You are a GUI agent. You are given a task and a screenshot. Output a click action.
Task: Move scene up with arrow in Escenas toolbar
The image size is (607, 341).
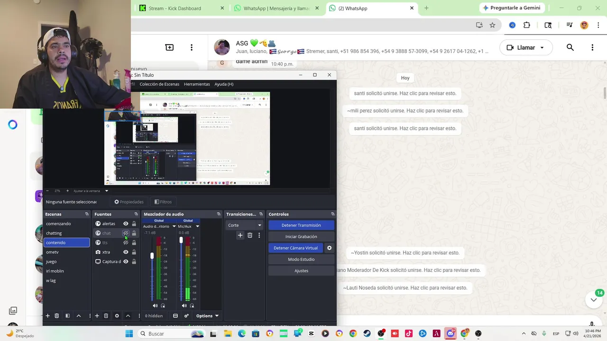pos(79,316)
